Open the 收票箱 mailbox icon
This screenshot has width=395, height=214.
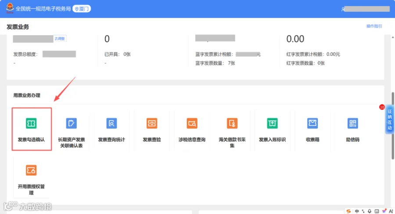point(312,123)
